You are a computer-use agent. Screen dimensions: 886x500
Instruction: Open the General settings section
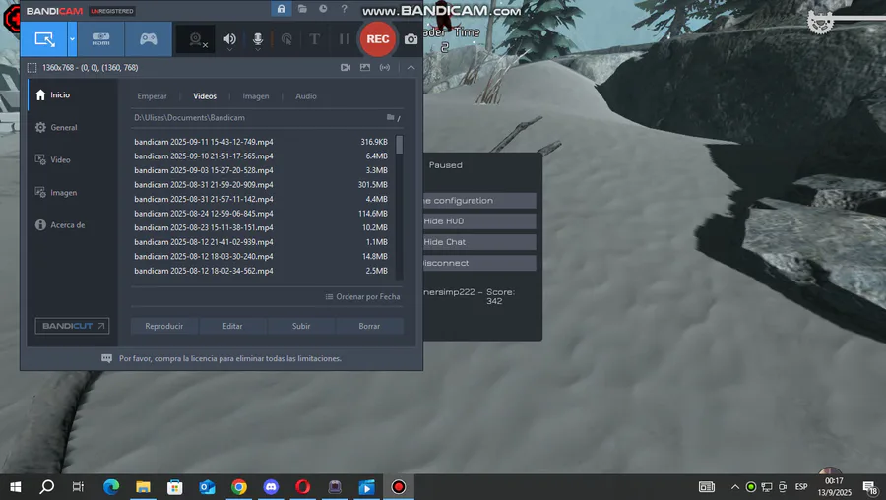tap(72, 128)
